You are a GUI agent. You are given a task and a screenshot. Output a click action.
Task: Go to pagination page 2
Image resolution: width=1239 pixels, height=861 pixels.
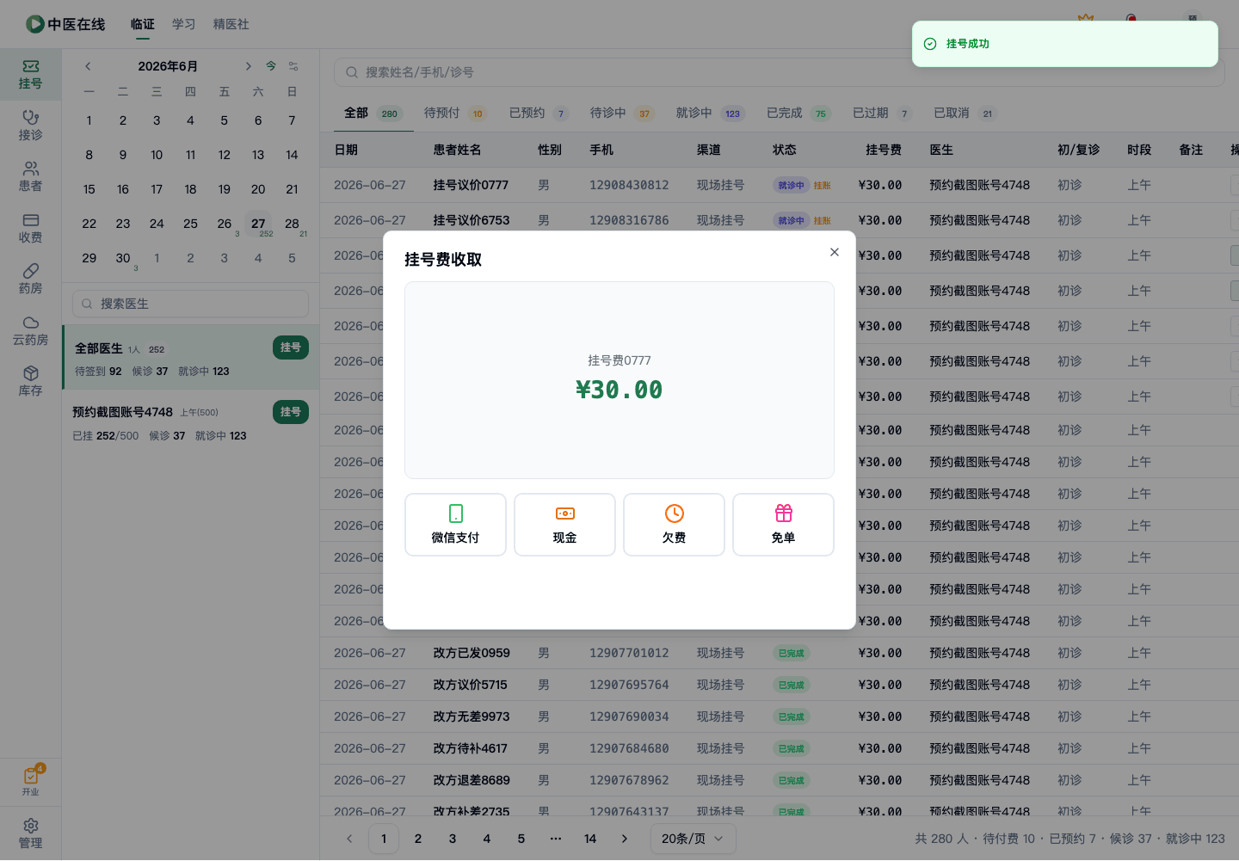click(x=418, y=839)
